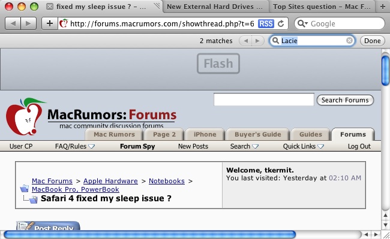This screenshot has height=239, width=390.
Task: Open the Page 2 site tab
Action: (x=164, y=135)
